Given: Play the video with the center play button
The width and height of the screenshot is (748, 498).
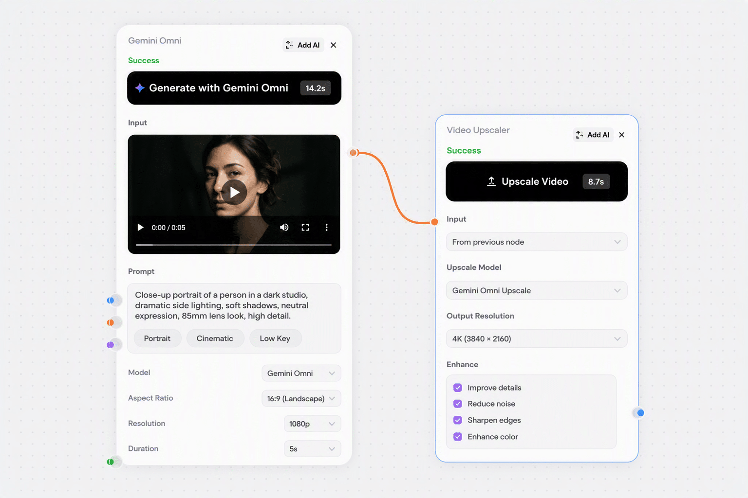Looking at the screenshot, I should coord(234,192).
